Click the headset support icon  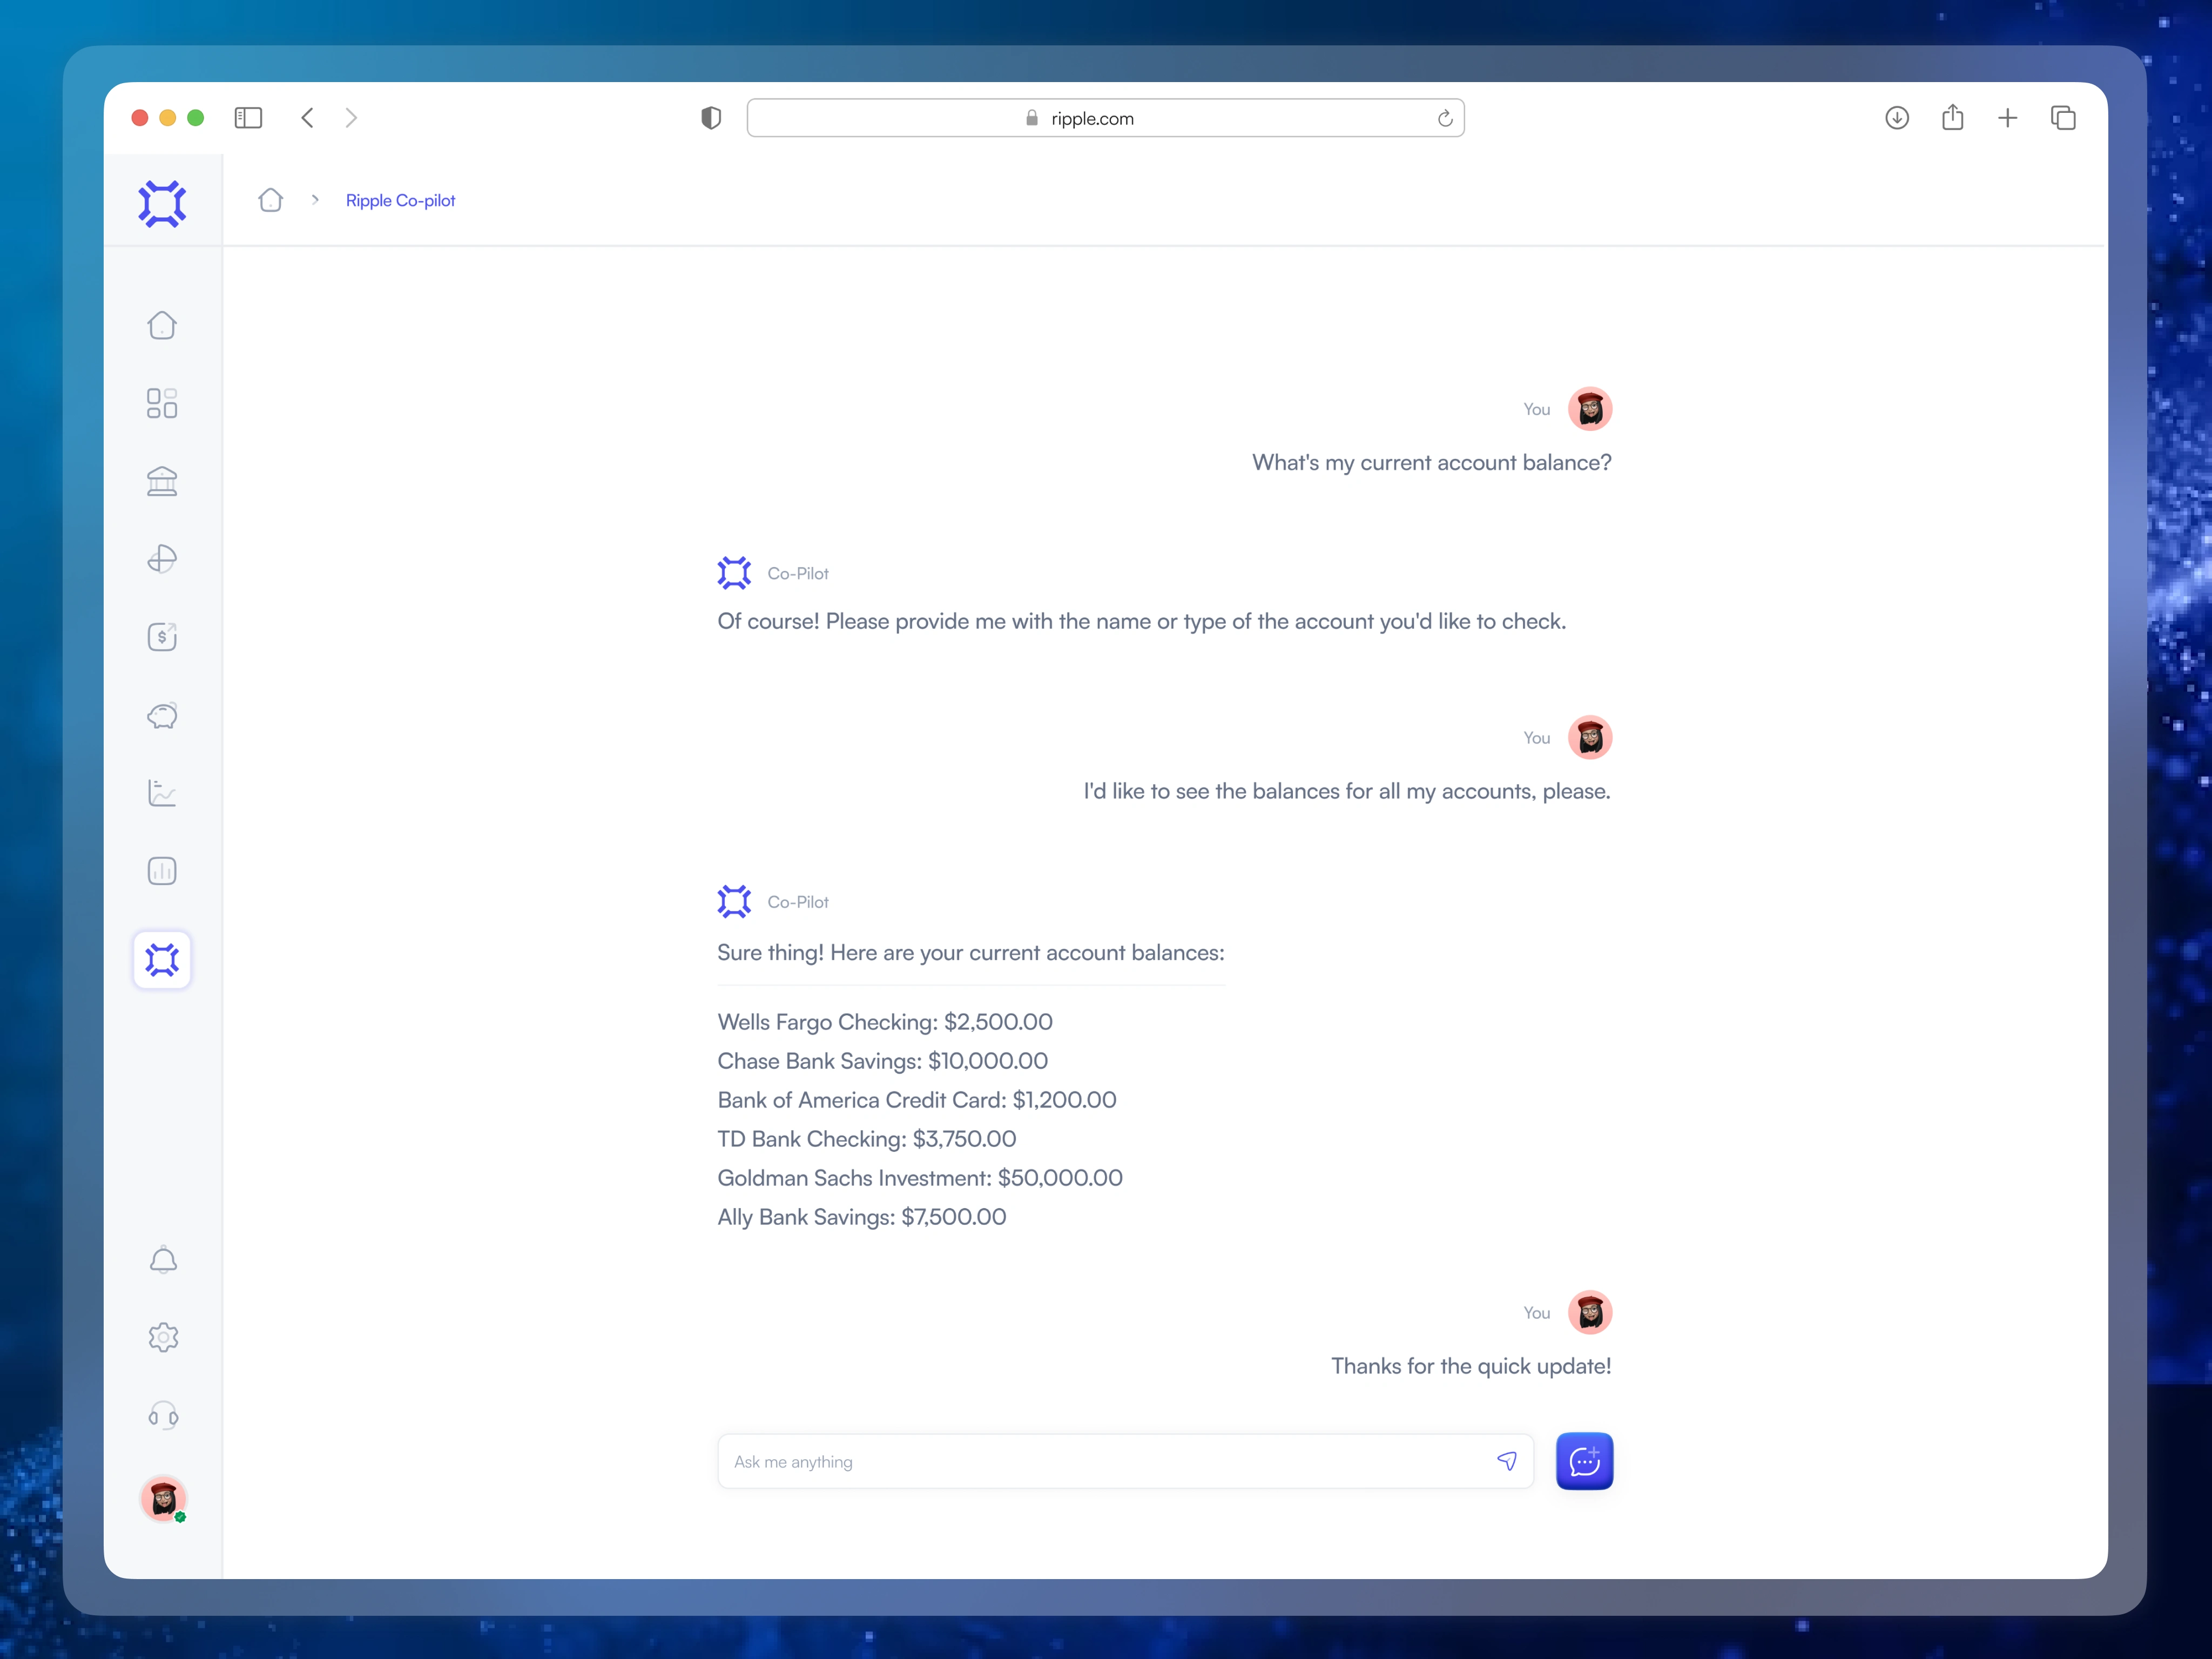coord(163,1415)
